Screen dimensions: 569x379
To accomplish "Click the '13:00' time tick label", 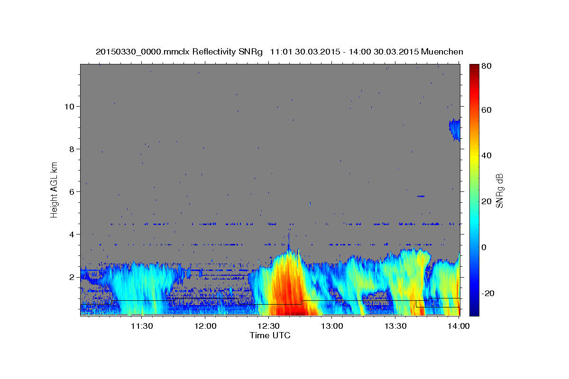I will (332, 326).
